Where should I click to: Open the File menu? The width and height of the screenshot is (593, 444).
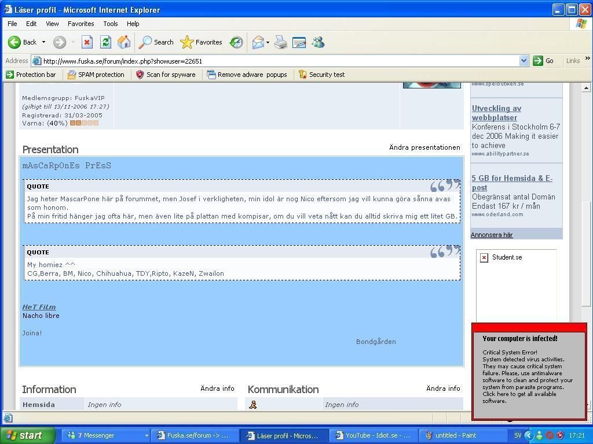[13, 24]
